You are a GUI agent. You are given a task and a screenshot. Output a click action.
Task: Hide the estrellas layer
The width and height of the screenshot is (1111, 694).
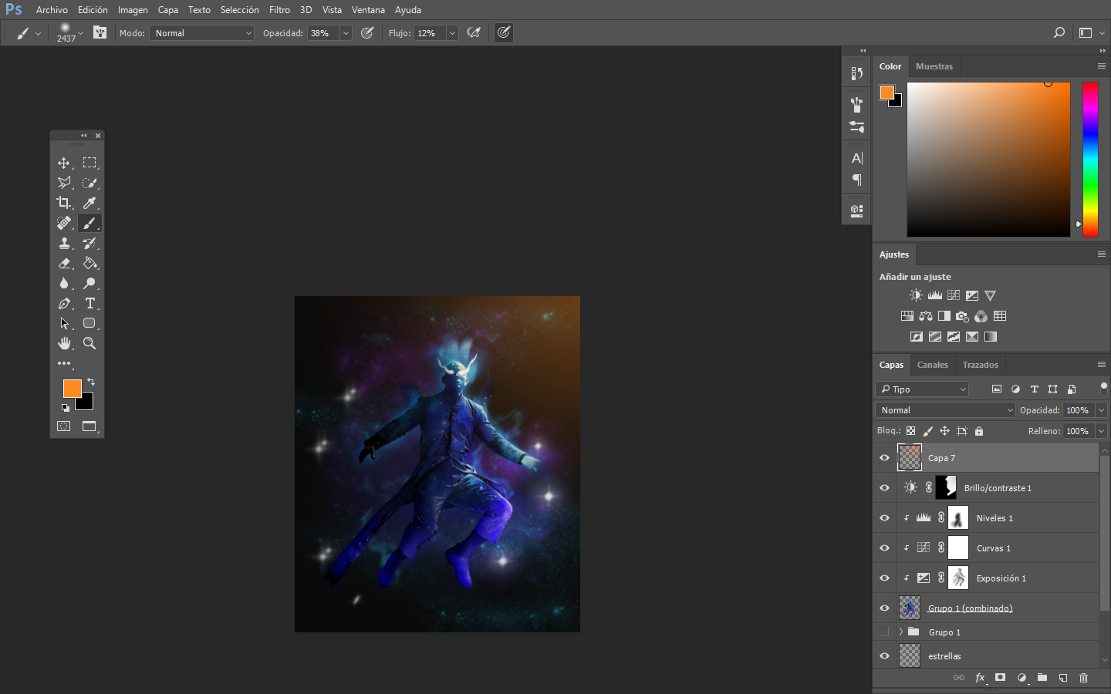[884, 656]
